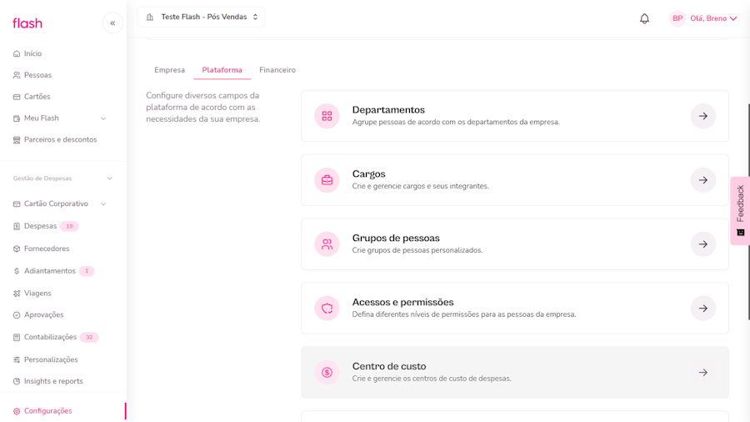Select the Plataforma tab
This screenshot has width=750, height=422.
coord(222,70)
